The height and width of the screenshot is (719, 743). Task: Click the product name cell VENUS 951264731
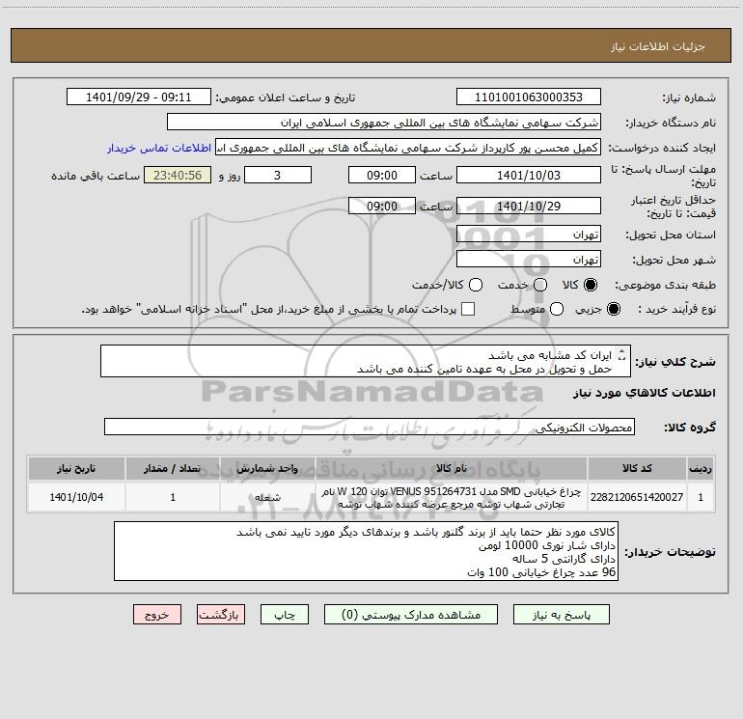452,497
